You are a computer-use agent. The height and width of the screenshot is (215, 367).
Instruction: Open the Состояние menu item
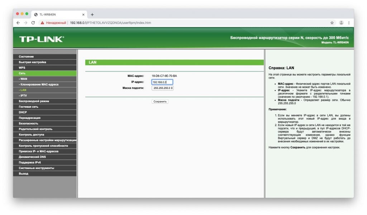click(x=45, y=56)
